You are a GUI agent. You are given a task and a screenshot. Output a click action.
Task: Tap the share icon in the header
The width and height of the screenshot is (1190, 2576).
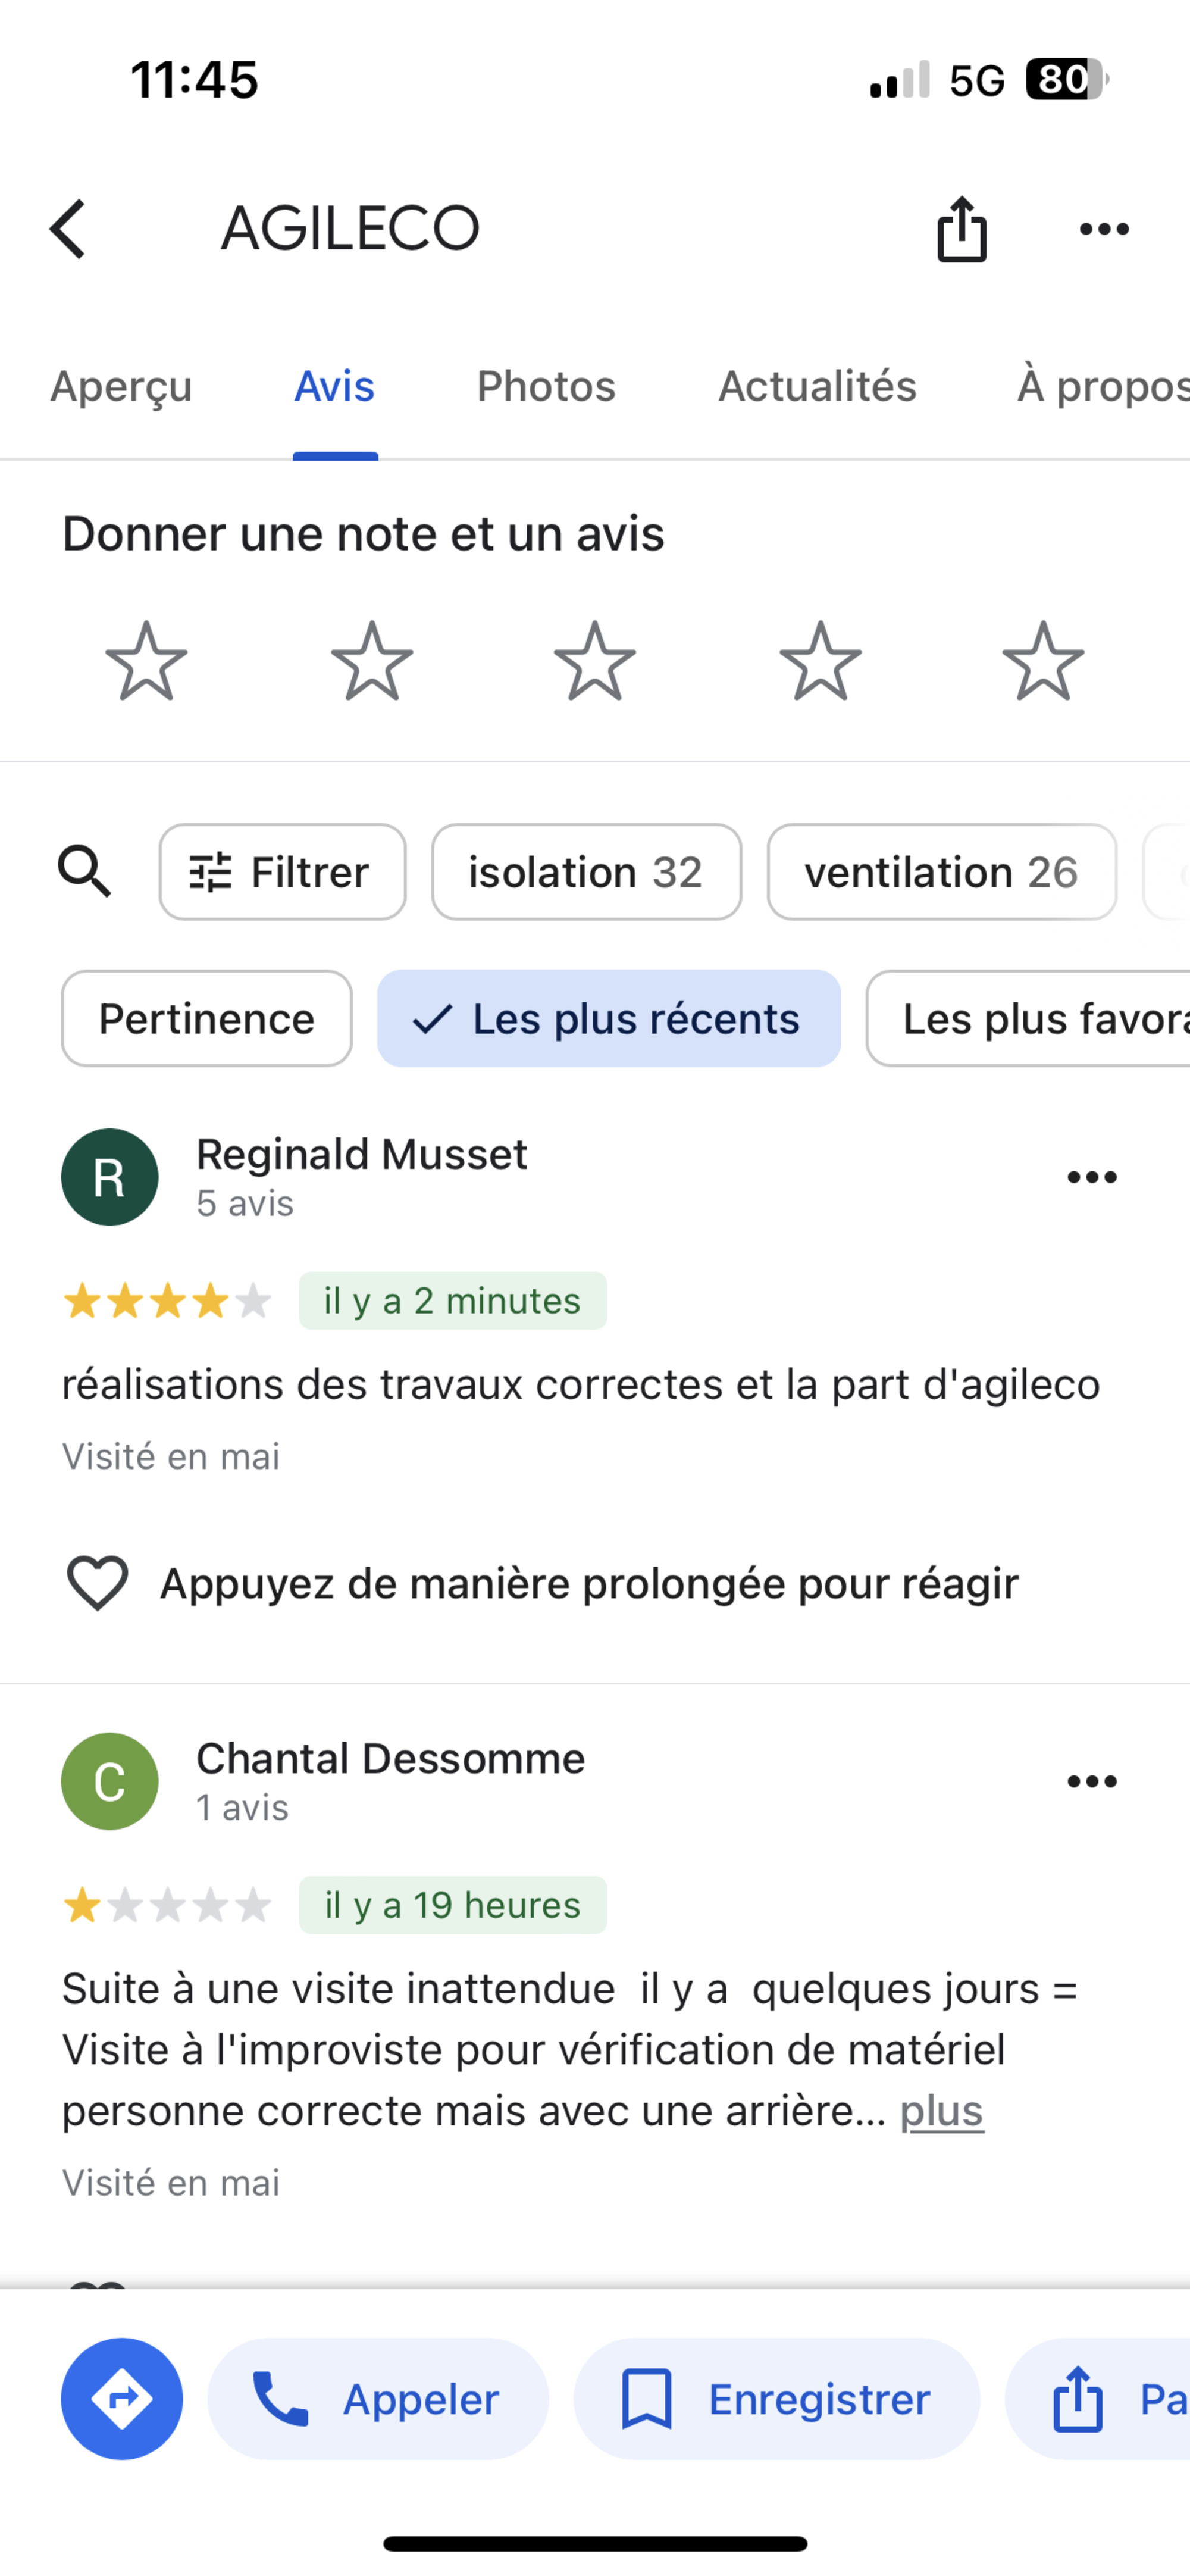click(x=961, y=229)
